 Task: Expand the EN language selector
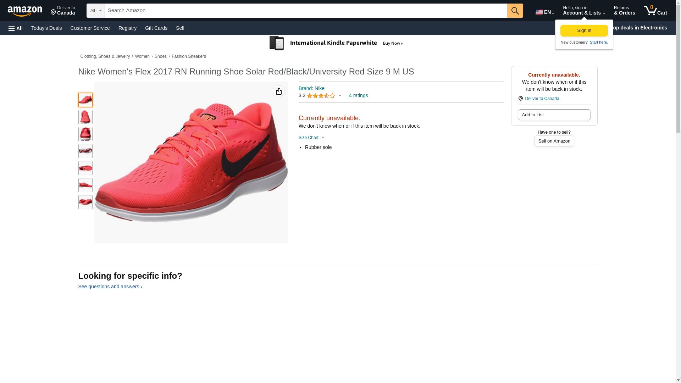tap(544, 12)
